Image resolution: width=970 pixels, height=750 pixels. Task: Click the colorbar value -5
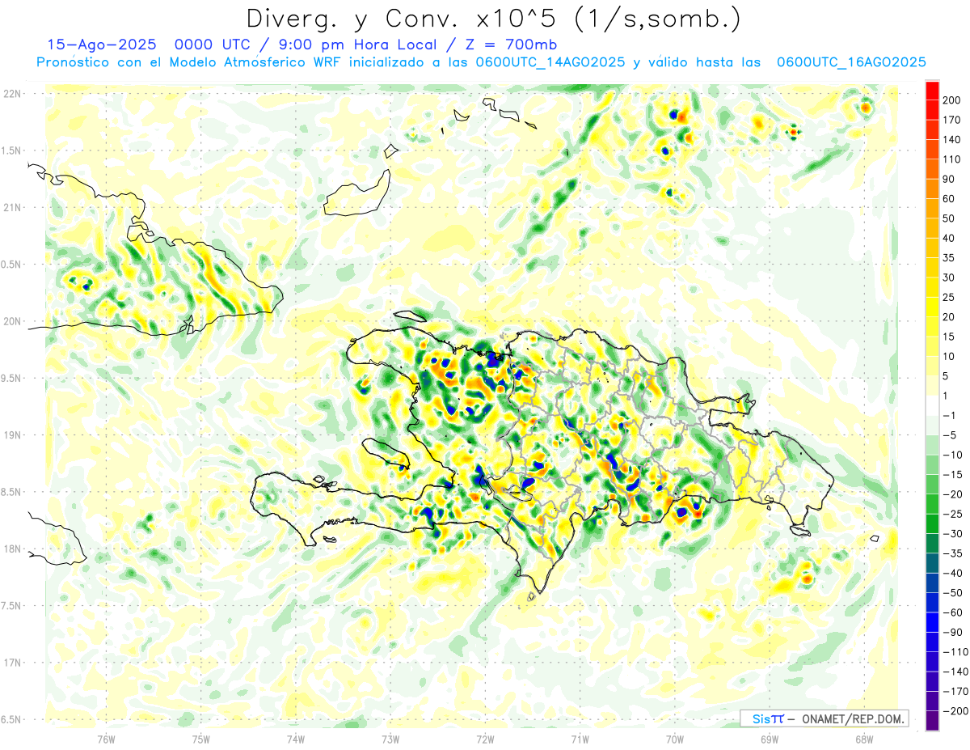[951, 435]
